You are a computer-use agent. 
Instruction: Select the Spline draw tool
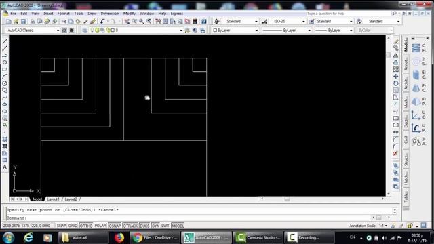point(5,98)
